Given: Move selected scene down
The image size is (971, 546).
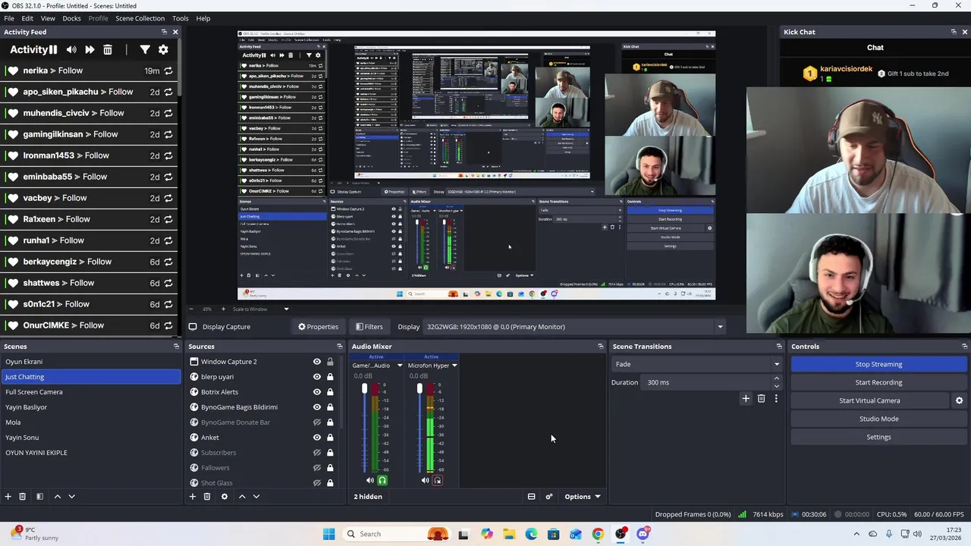Looking at the screenshot, I should point(72,497).
